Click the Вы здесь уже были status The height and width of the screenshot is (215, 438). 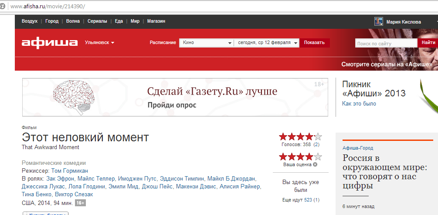pos(301,186)
